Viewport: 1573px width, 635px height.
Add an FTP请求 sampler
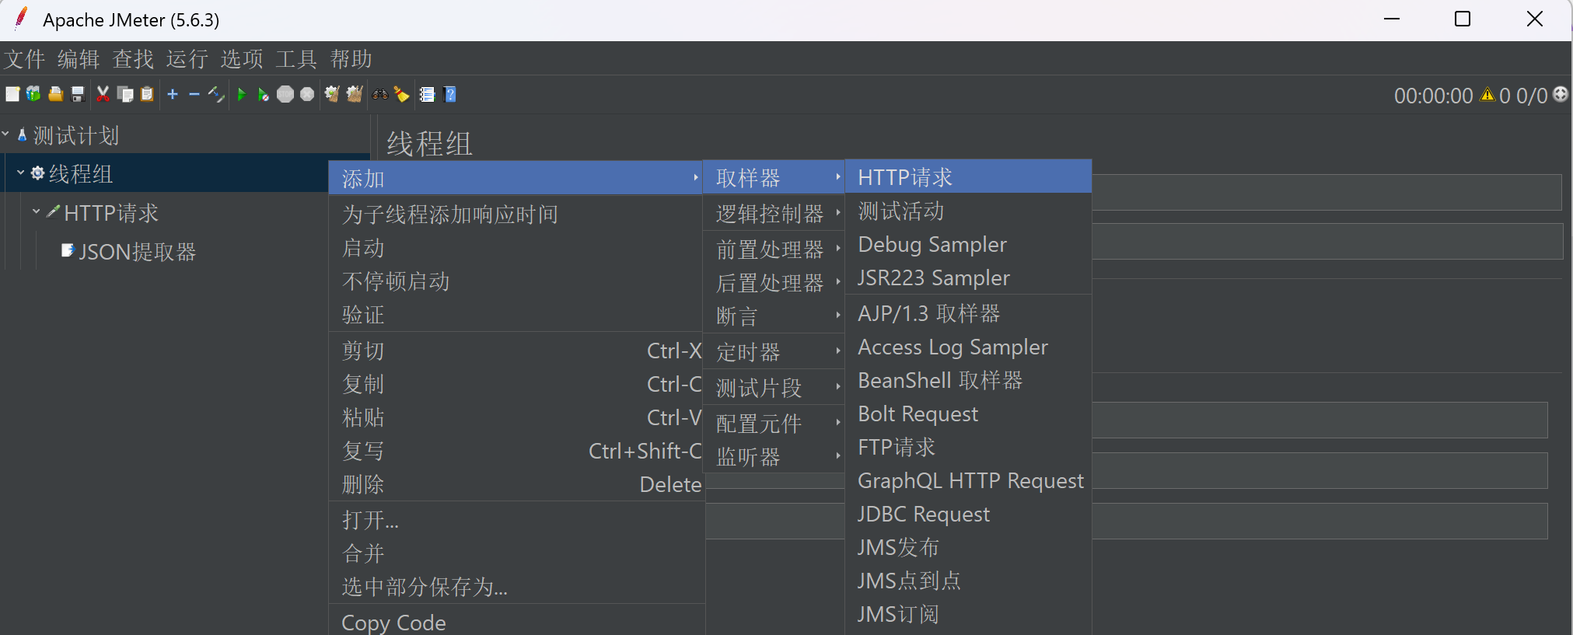click(x=968, y=447)
